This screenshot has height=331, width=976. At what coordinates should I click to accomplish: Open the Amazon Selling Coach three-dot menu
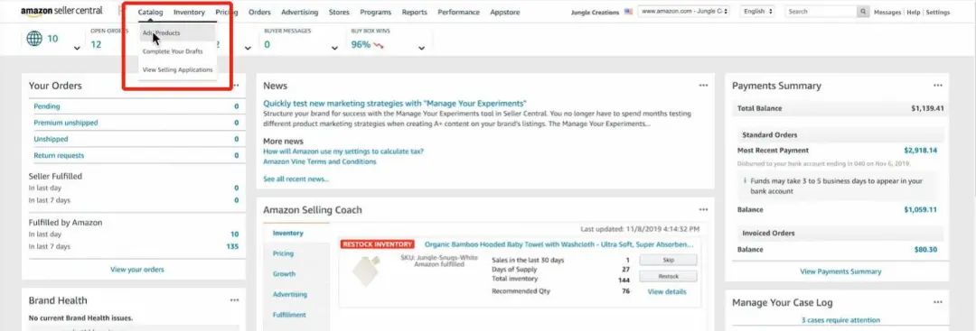point(703,210)
